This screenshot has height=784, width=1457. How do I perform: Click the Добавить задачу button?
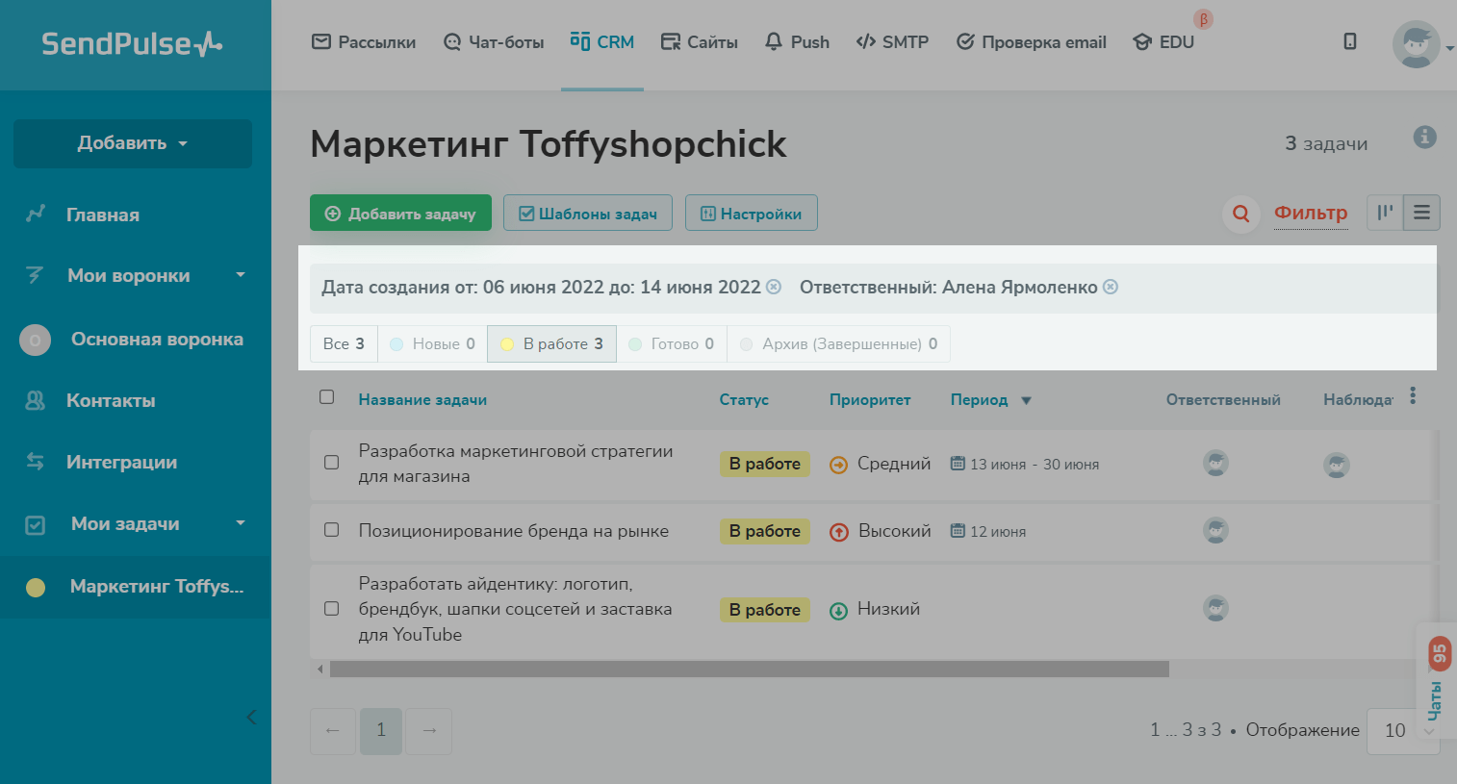[400, 214]
